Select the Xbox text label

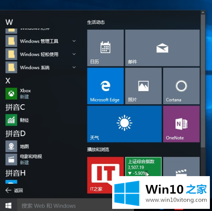(25, 91)
